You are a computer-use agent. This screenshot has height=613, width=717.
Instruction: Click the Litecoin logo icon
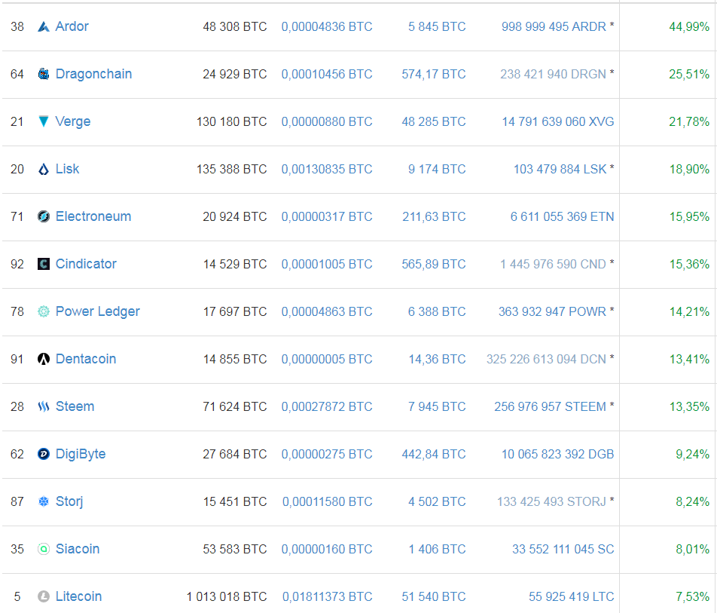point(44,596)
